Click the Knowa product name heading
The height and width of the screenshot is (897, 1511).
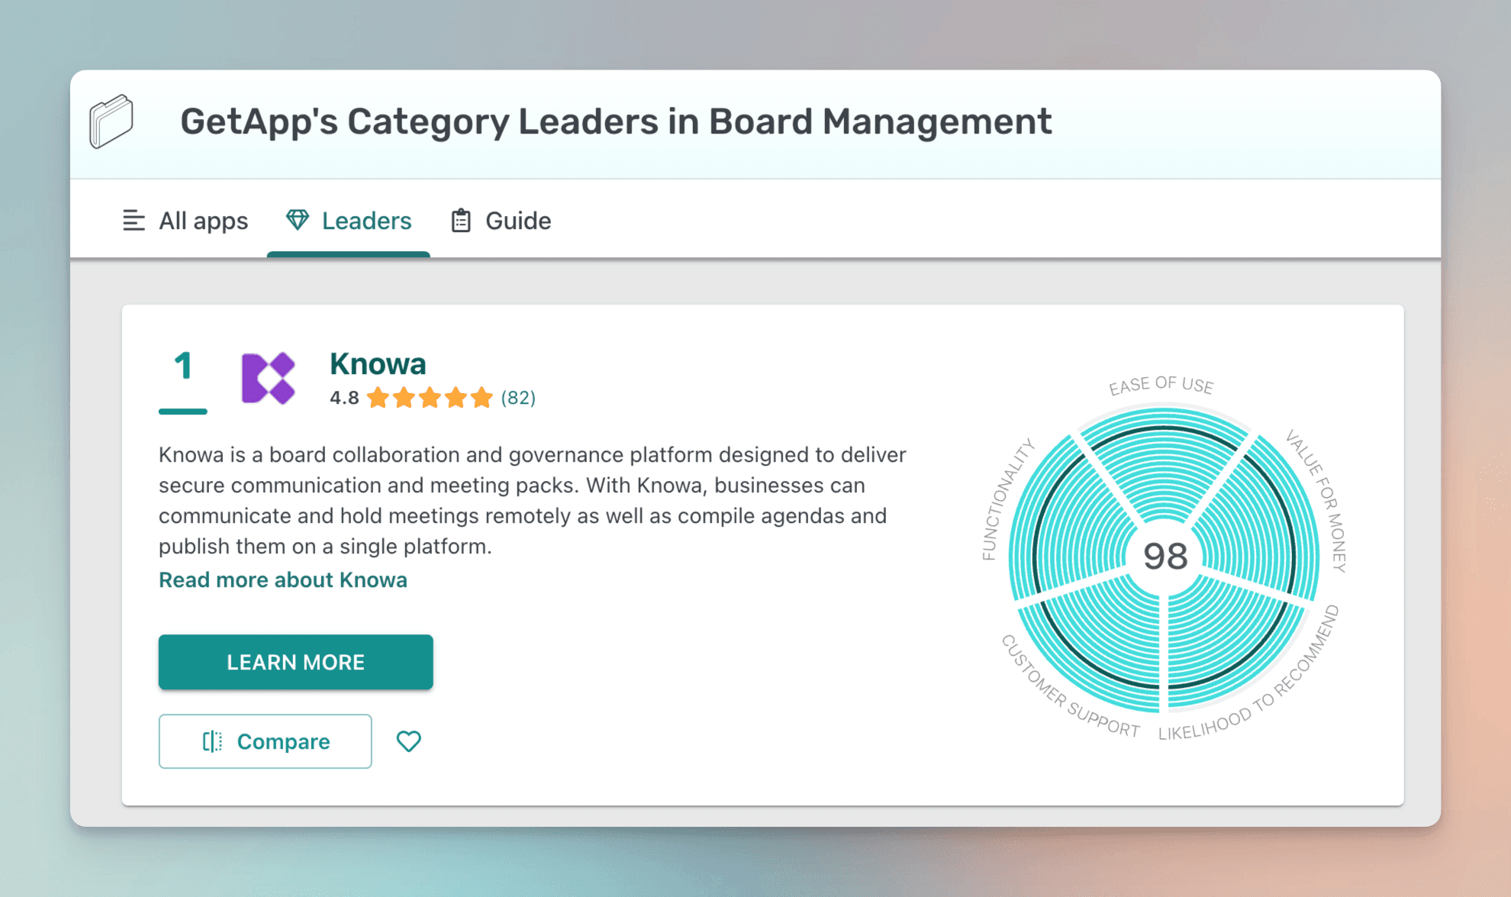pos(378,363)
